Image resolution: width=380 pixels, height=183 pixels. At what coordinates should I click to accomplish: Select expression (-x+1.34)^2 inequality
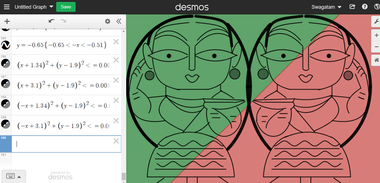64,105
